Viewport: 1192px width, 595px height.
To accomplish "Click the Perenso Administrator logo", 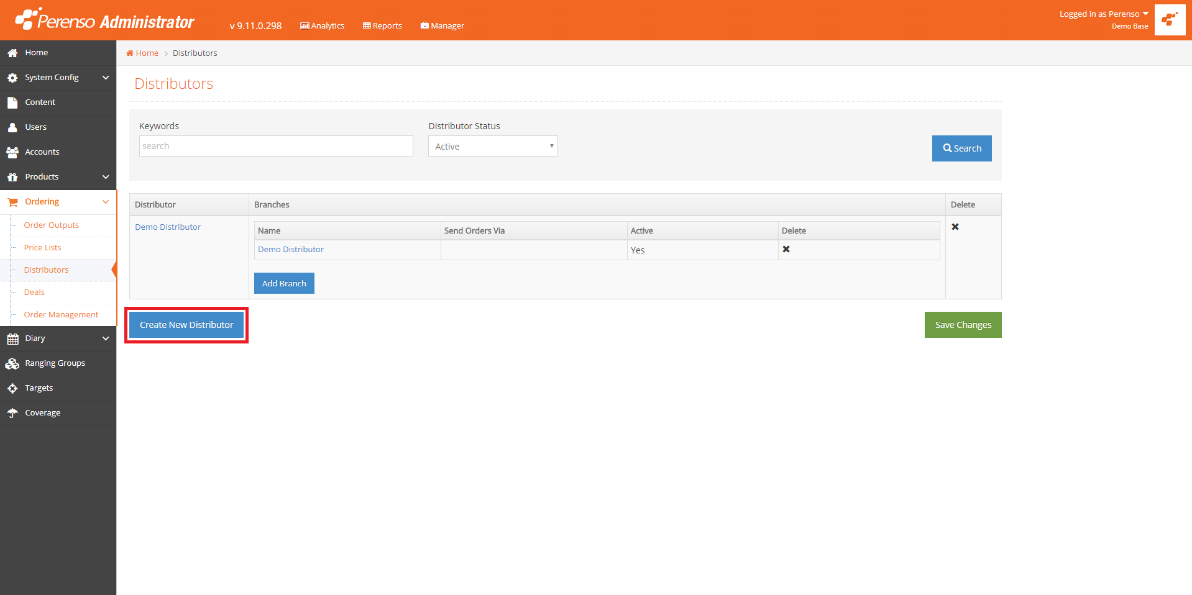I will 104,20.
